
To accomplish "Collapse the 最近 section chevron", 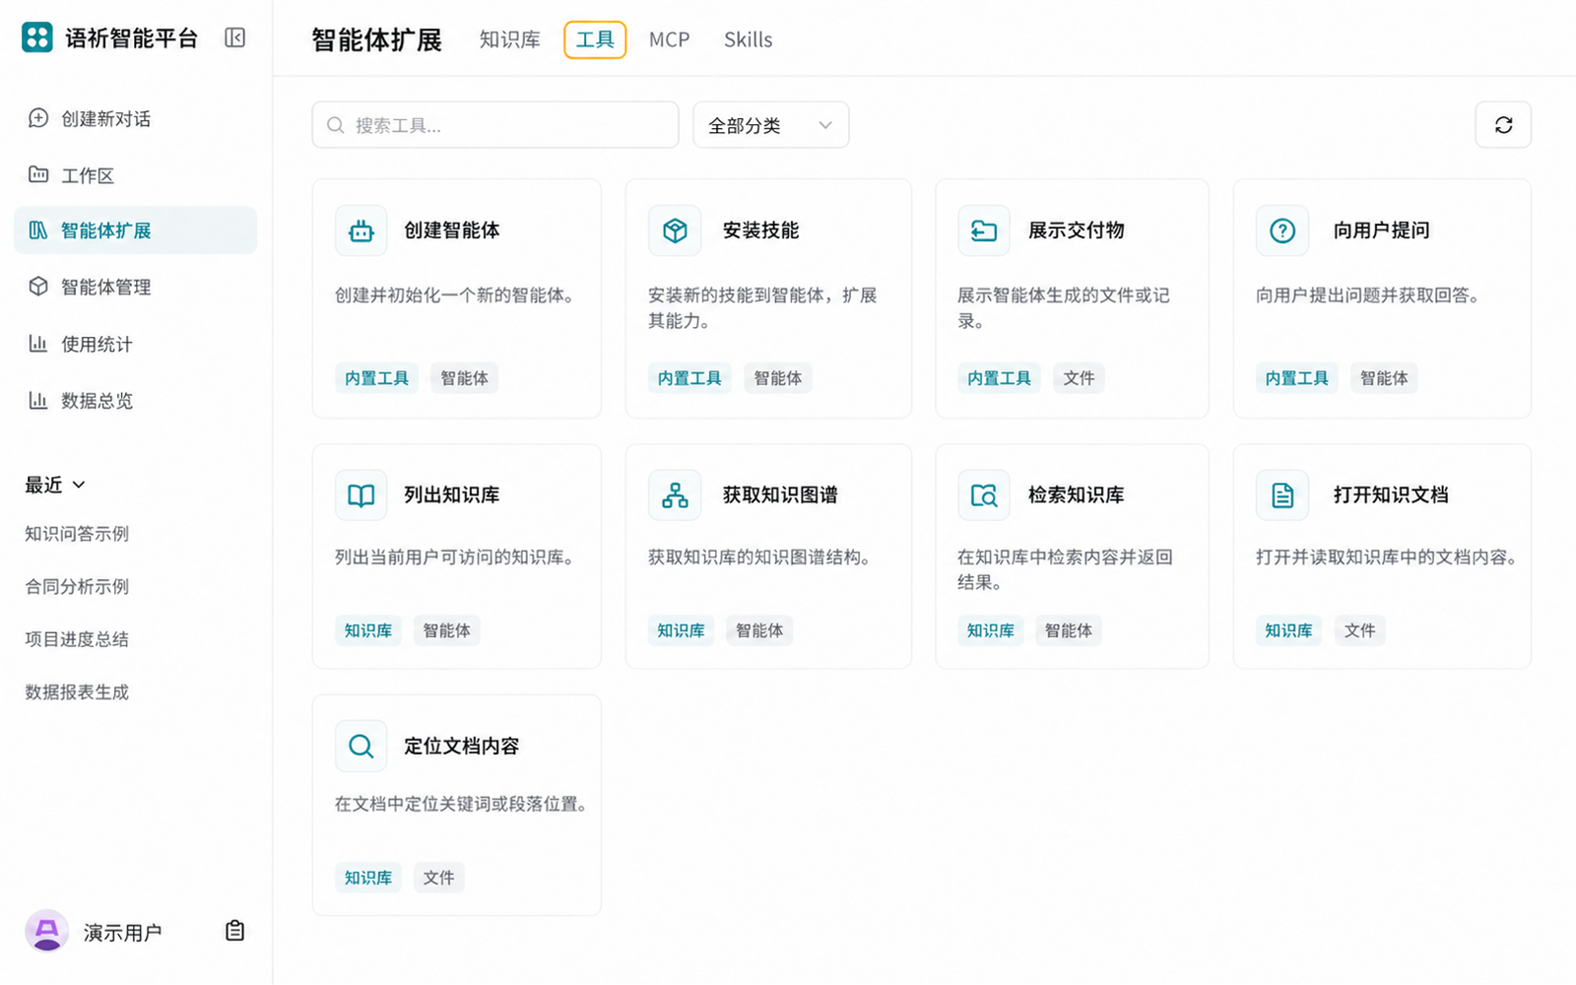I will [x=79, y=485].
